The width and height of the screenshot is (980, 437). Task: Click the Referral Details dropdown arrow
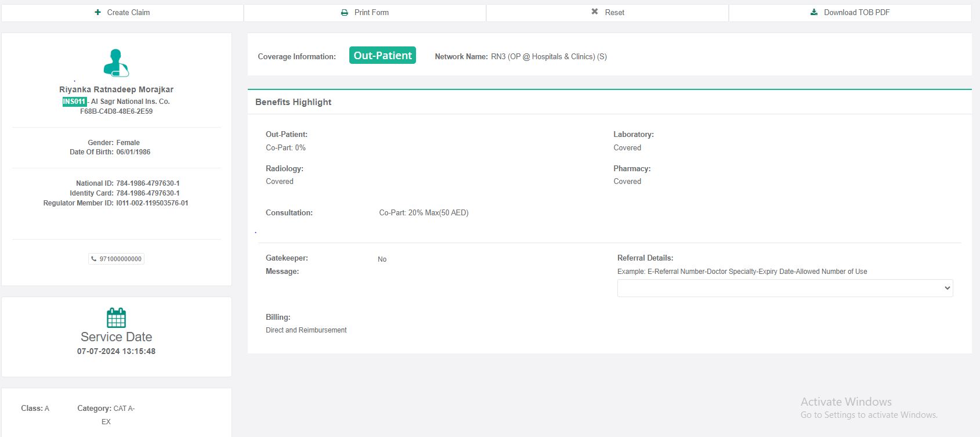point(947,288)
